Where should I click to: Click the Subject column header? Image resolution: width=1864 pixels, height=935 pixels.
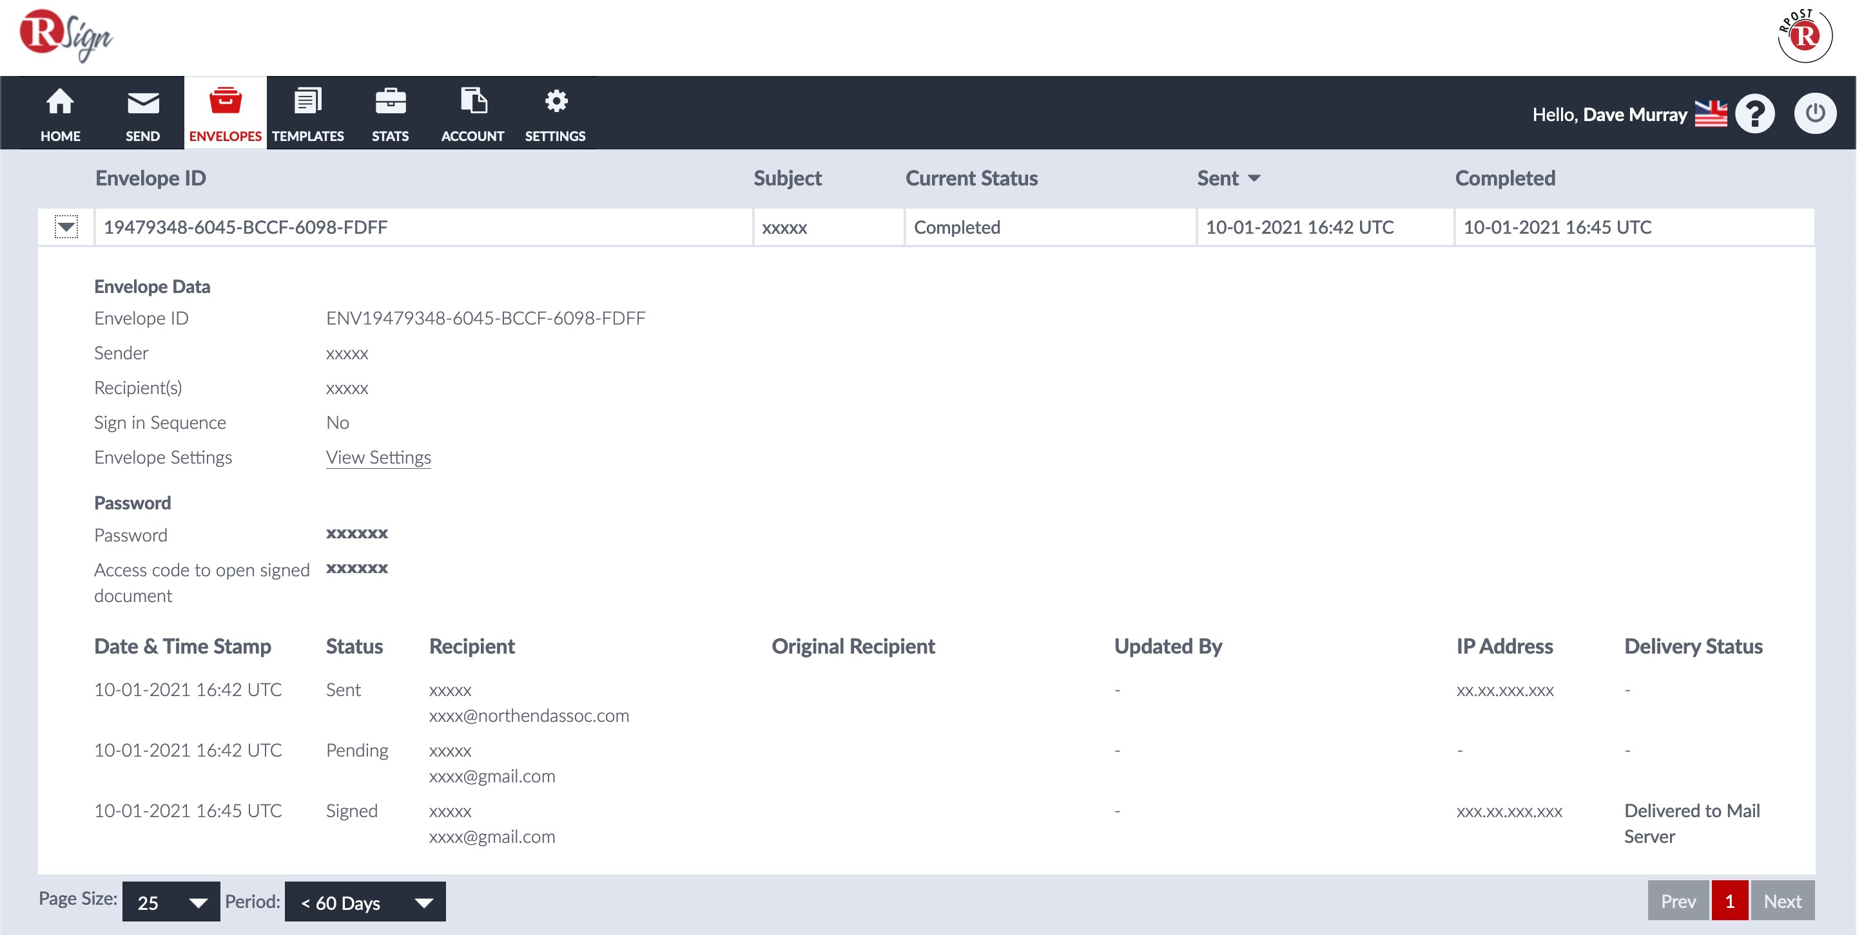coord(787,178)
